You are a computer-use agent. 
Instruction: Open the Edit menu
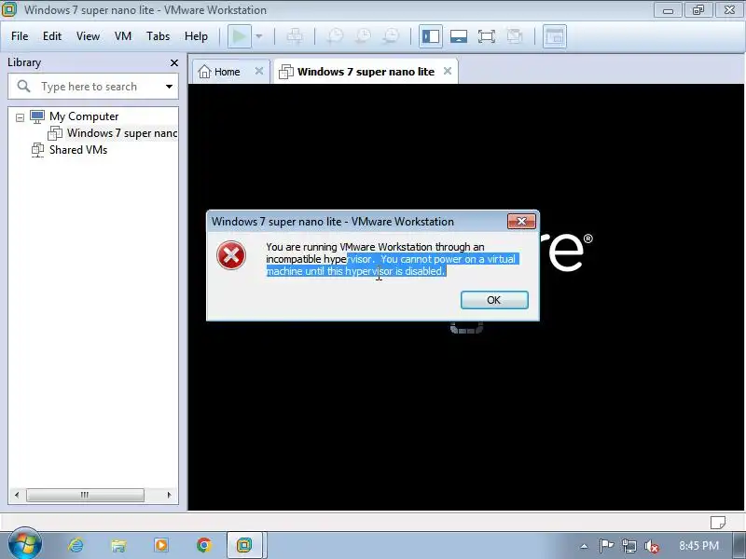(x=52, y=36)
